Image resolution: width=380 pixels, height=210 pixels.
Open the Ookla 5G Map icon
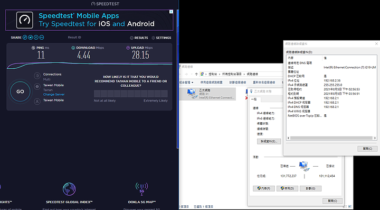click(142, 189)
